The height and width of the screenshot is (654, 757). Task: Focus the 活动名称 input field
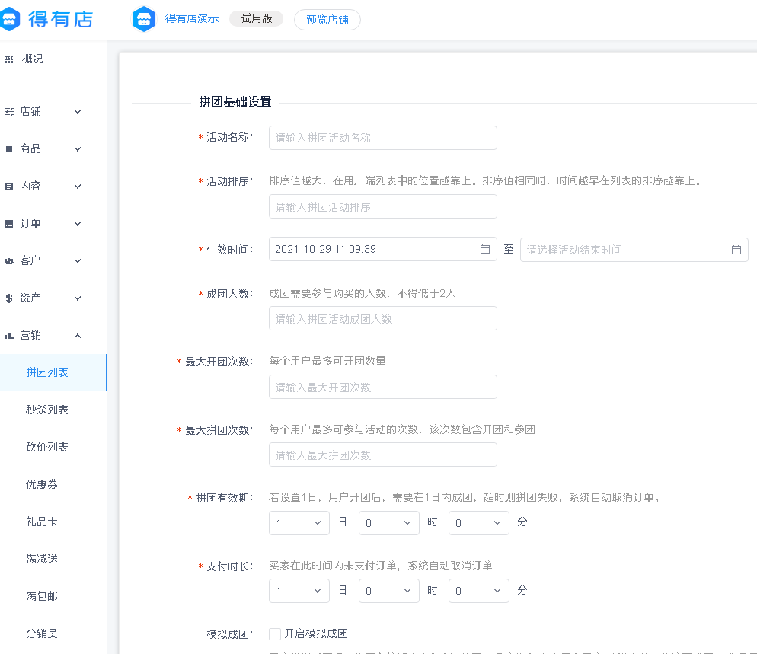pyautogui.click(x=383, y=138)
